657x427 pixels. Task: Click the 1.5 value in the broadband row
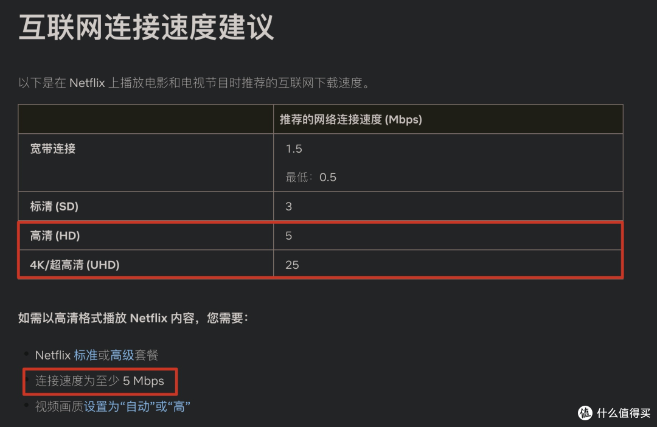tap(294, 149)
